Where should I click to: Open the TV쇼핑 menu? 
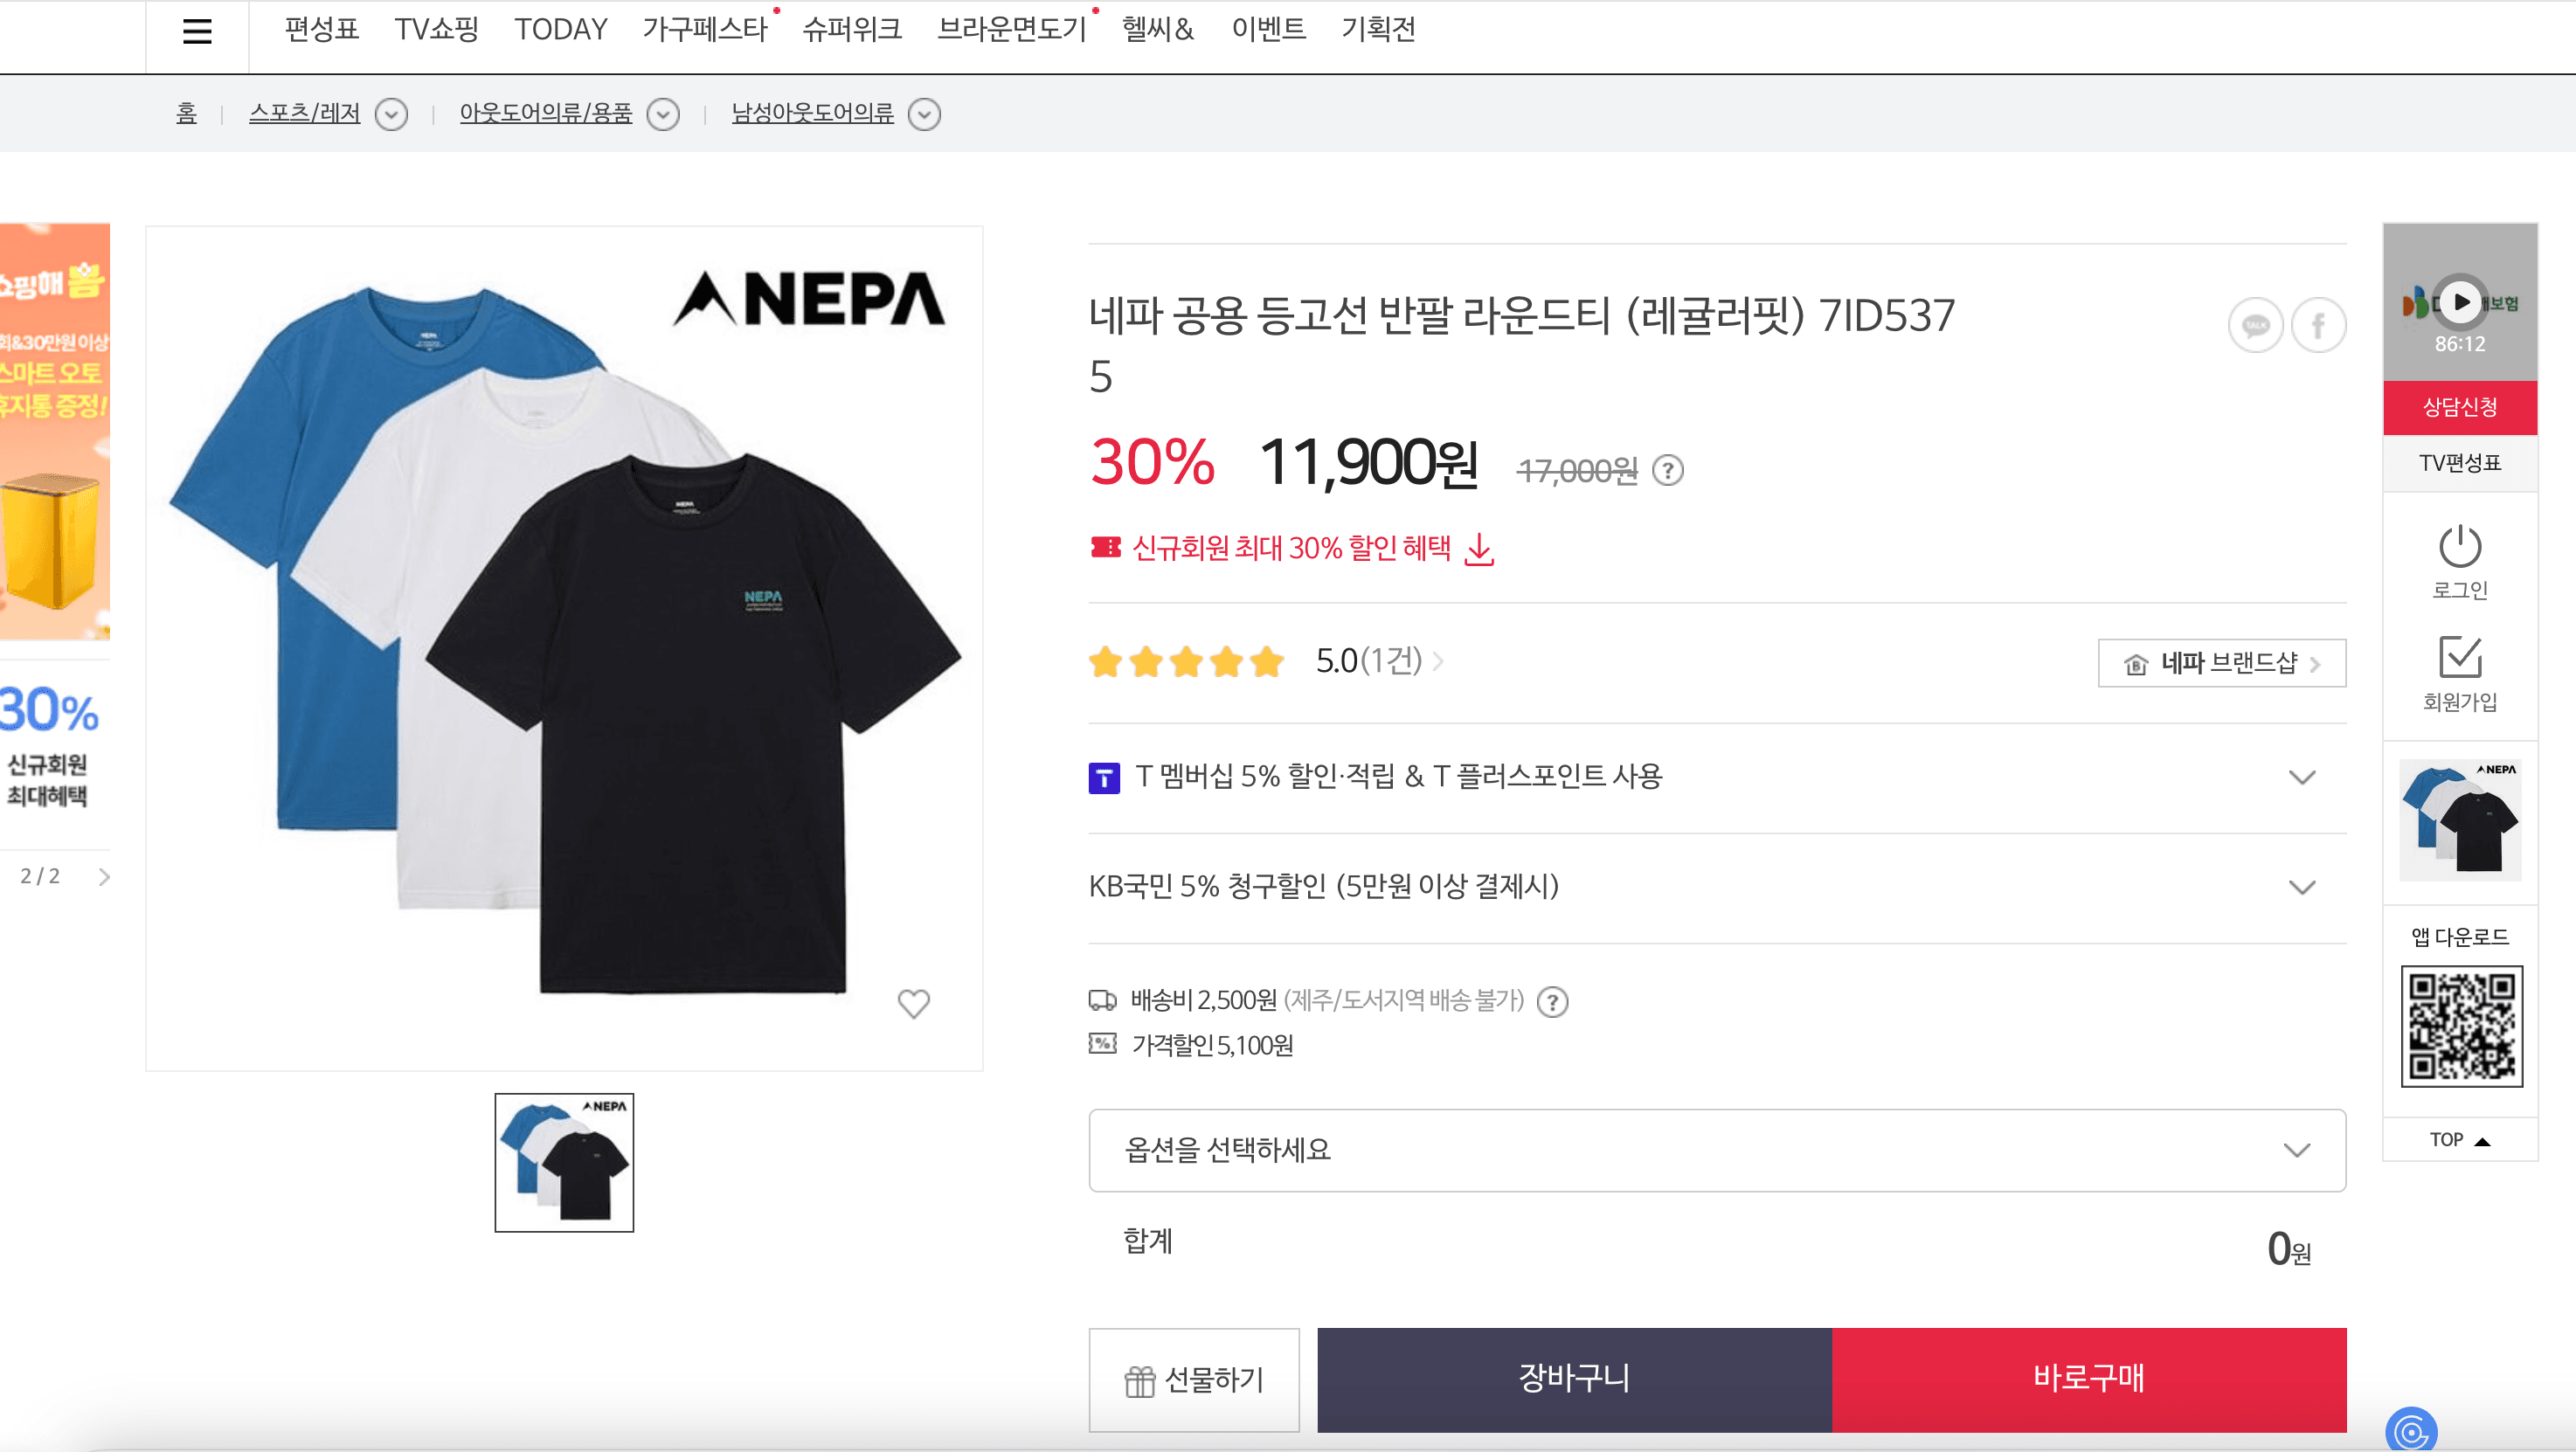(436, 30)
